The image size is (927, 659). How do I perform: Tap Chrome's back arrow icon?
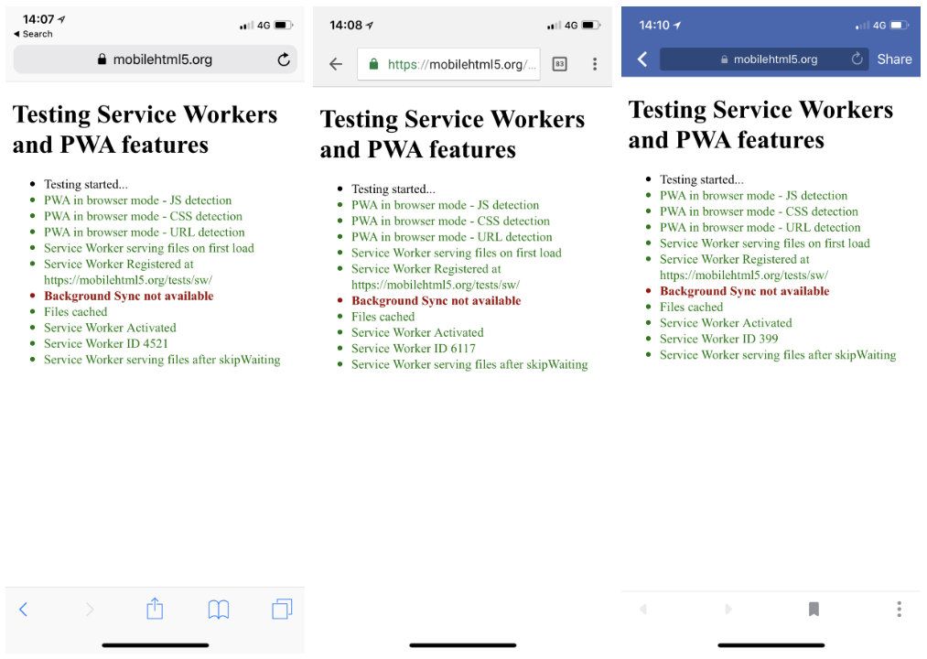click(x=335, y=63)
